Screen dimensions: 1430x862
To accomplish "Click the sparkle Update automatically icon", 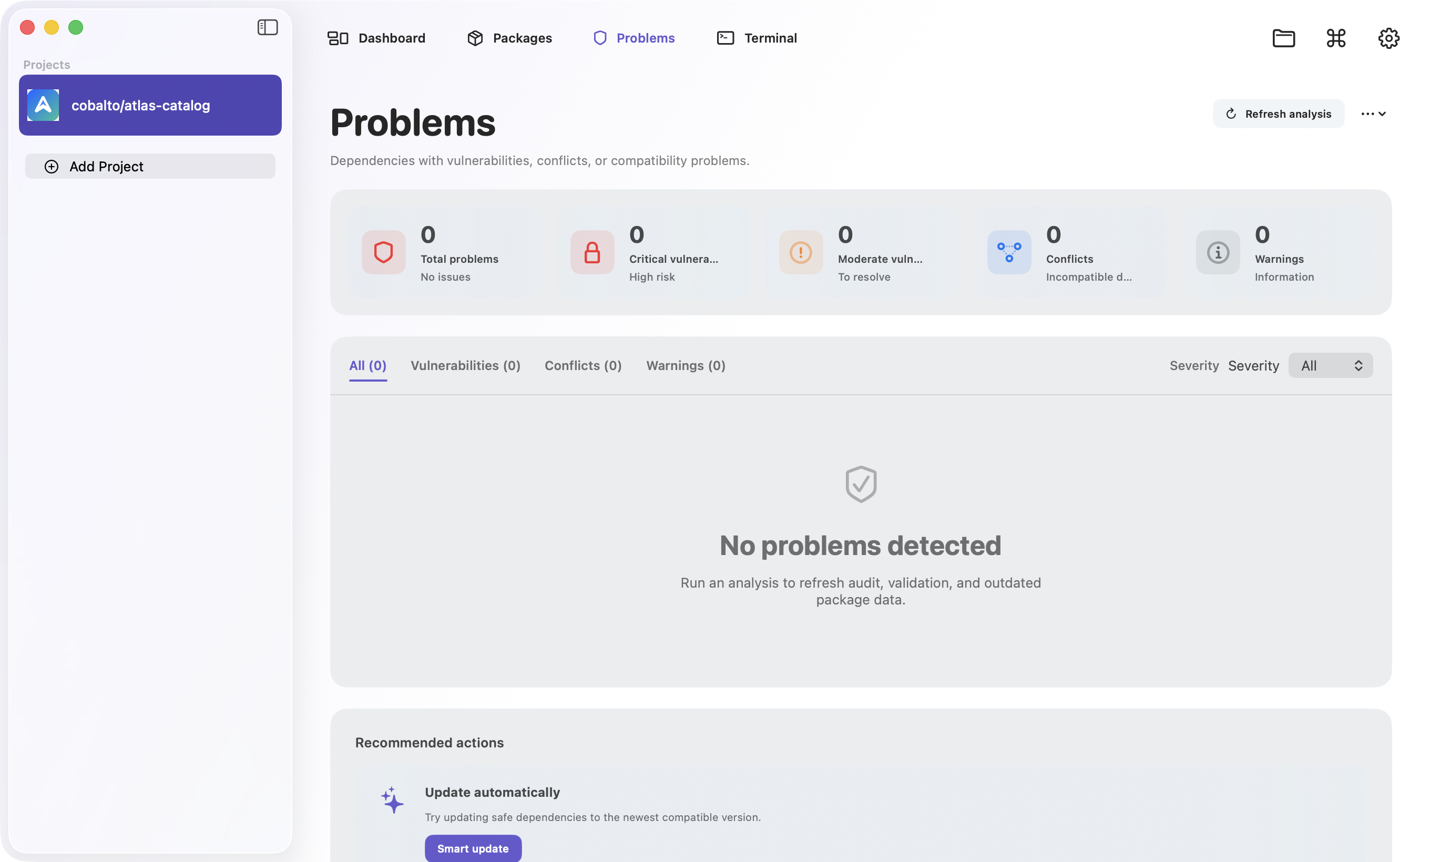I will coord(392,800).
